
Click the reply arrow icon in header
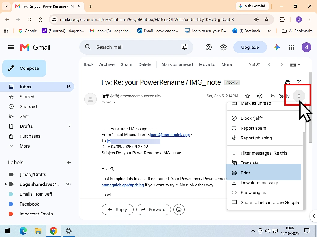coord(273,96)
